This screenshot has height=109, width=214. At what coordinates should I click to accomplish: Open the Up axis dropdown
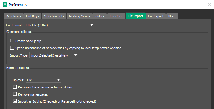[x=44, y=80]
